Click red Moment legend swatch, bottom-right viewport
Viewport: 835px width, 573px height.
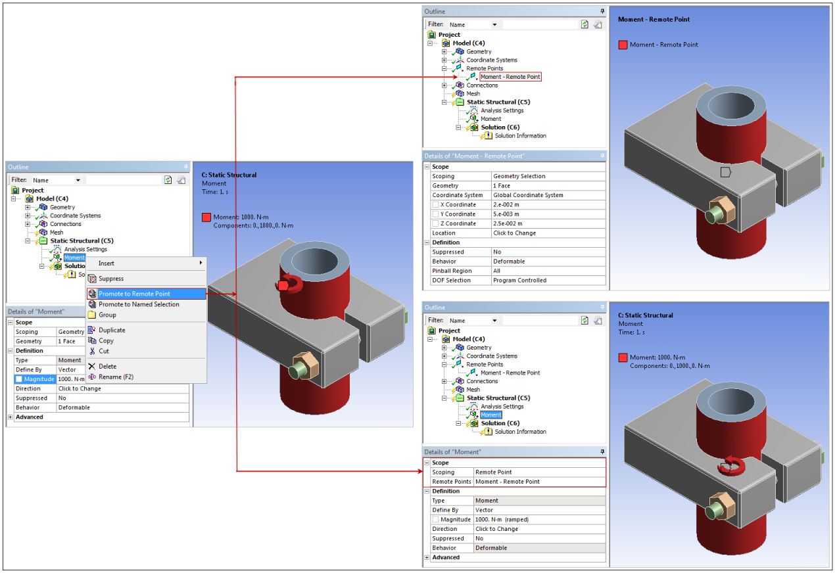pos(623,357)
